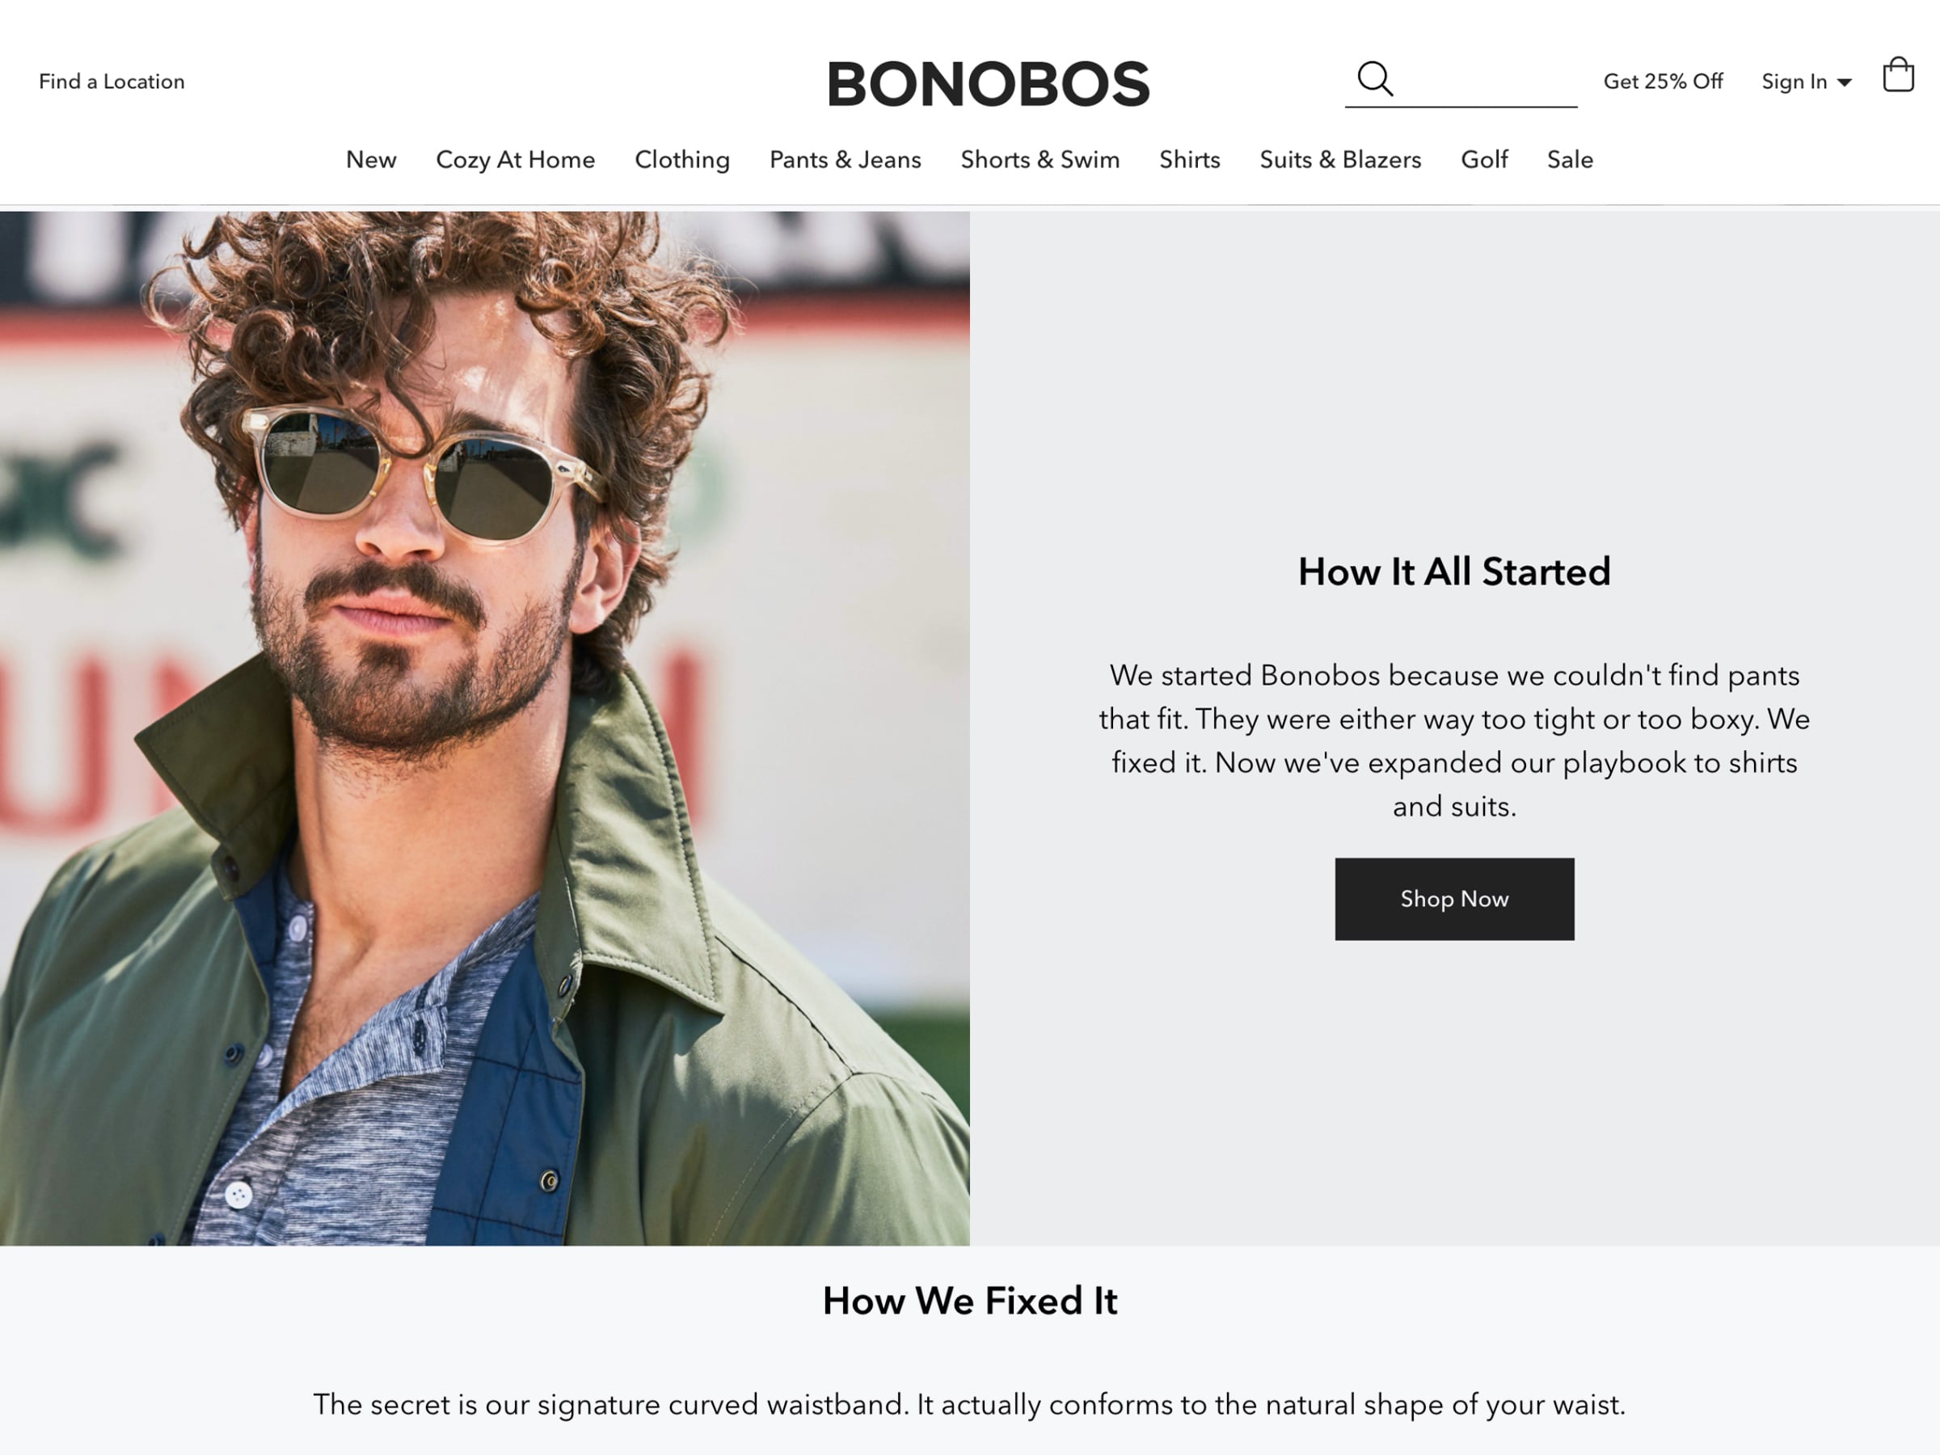This screenshot has height=1455, width=1940.
Task: Open the Pants & Jeans category menu
Action: click(x=845, y=159)
